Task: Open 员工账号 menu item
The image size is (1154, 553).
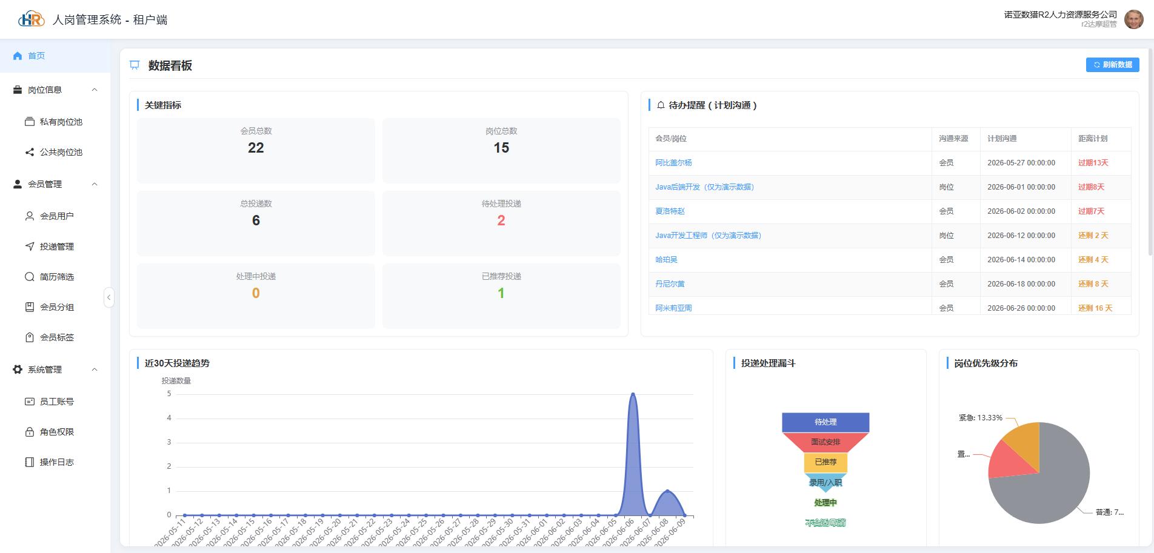Action: tap(55, 402)
